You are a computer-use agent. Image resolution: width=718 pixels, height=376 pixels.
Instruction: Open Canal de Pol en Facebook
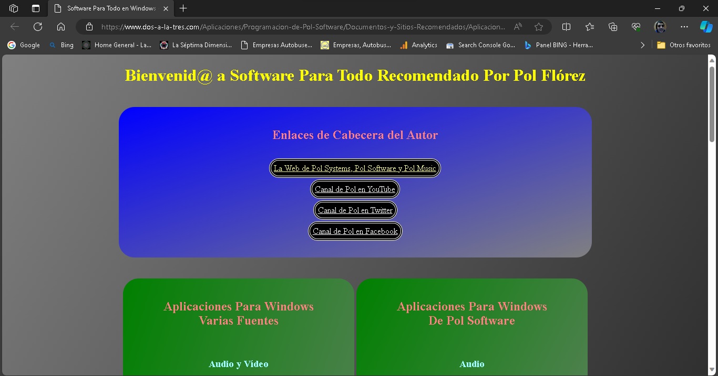point(355,231)
